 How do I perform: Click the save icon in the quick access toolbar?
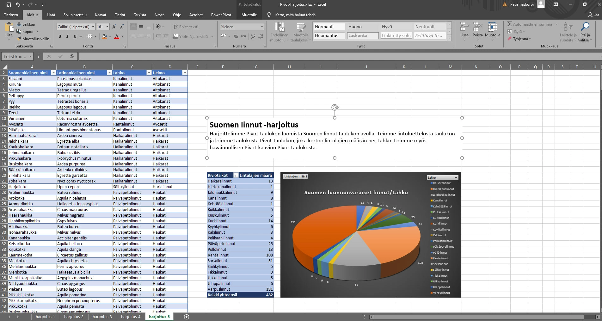tap(9, 4)
